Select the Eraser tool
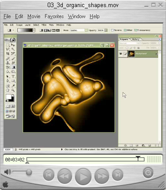Screen dimensions: 166x190 click(8, 67)
